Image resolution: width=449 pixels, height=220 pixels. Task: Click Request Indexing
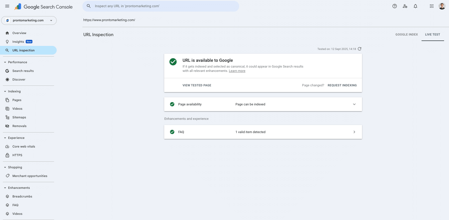tap(342, 85)
